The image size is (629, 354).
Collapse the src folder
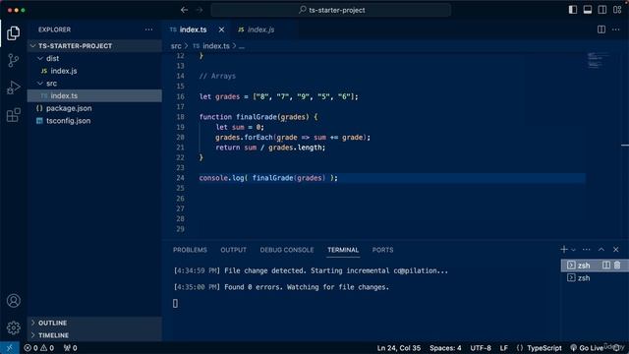coord(94,83)
